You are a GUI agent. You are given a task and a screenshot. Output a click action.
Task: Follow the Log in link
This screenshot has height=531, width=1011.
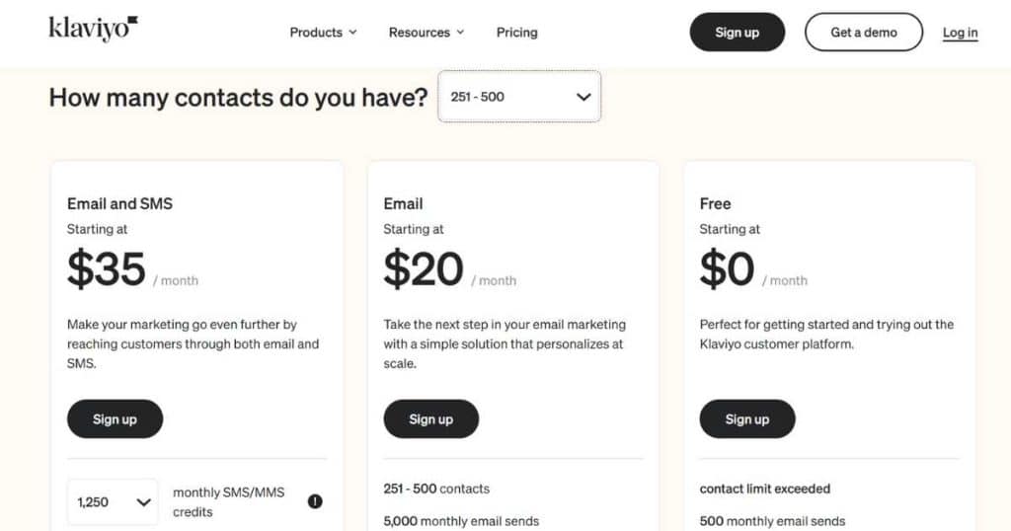coord(960,33)
